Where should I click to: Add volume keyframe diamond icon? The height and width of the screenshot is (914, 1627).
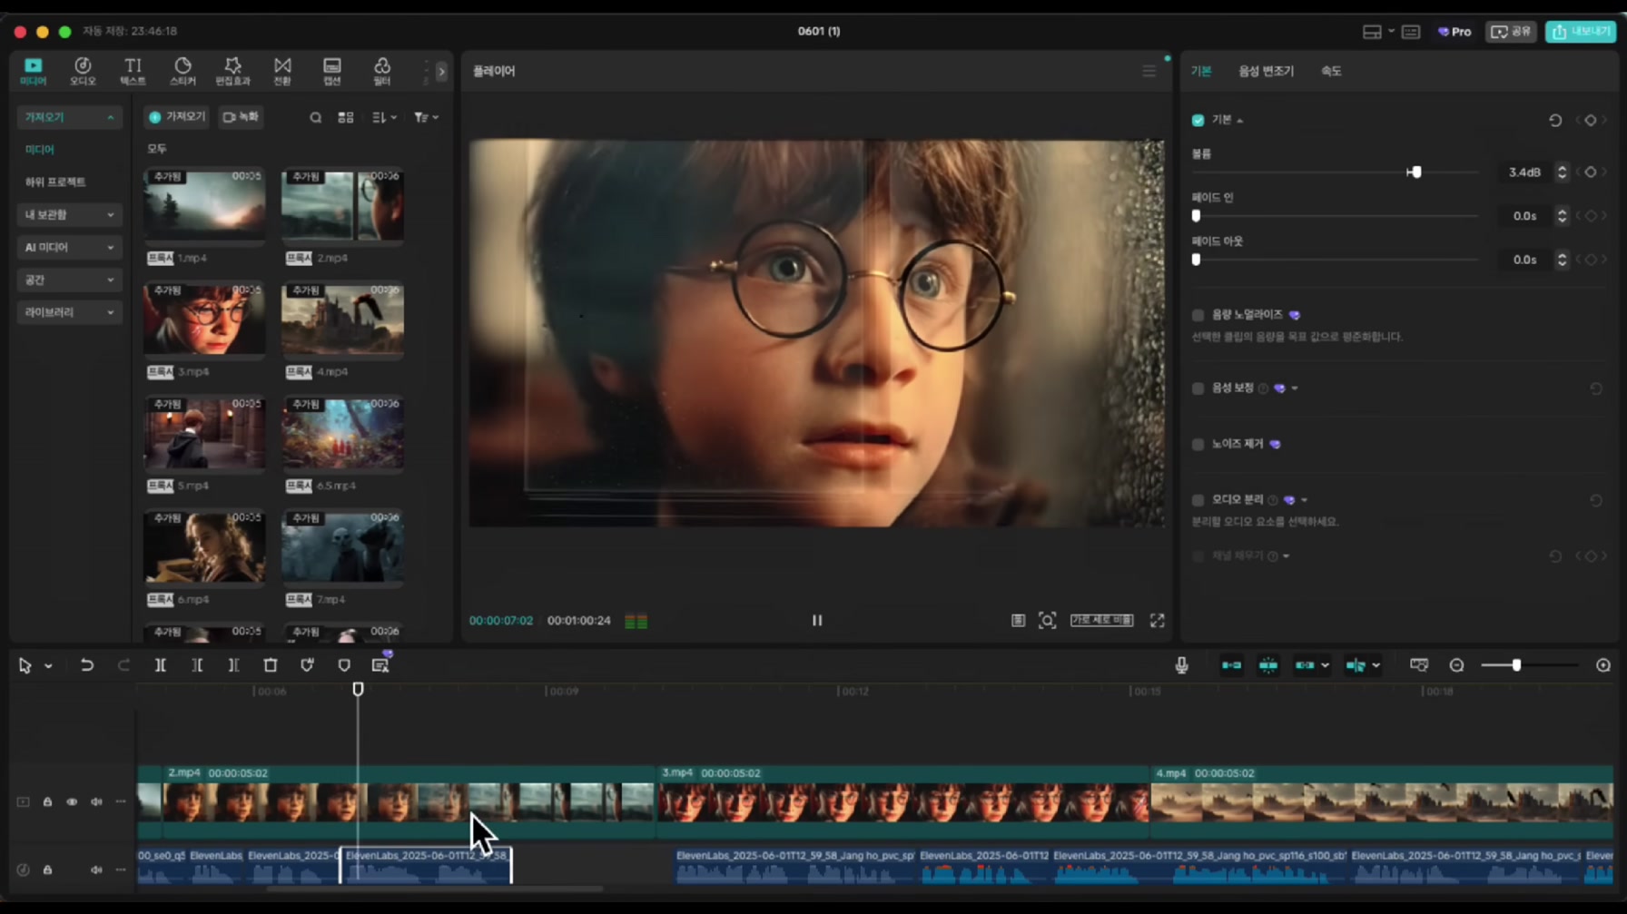point(1591,172)
